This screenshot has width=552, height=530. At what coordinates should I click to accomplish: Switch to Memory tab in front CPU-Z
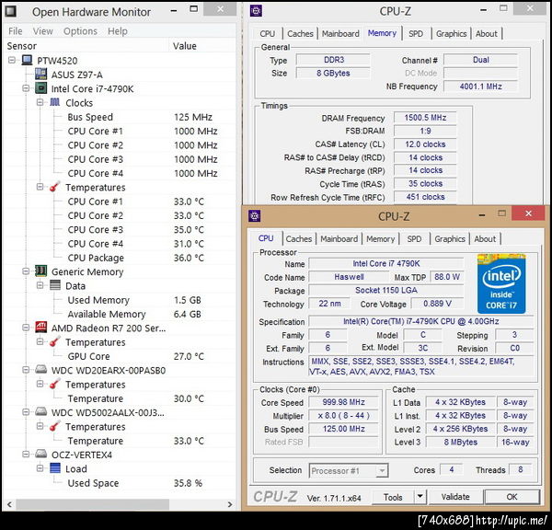click(380, 238)
